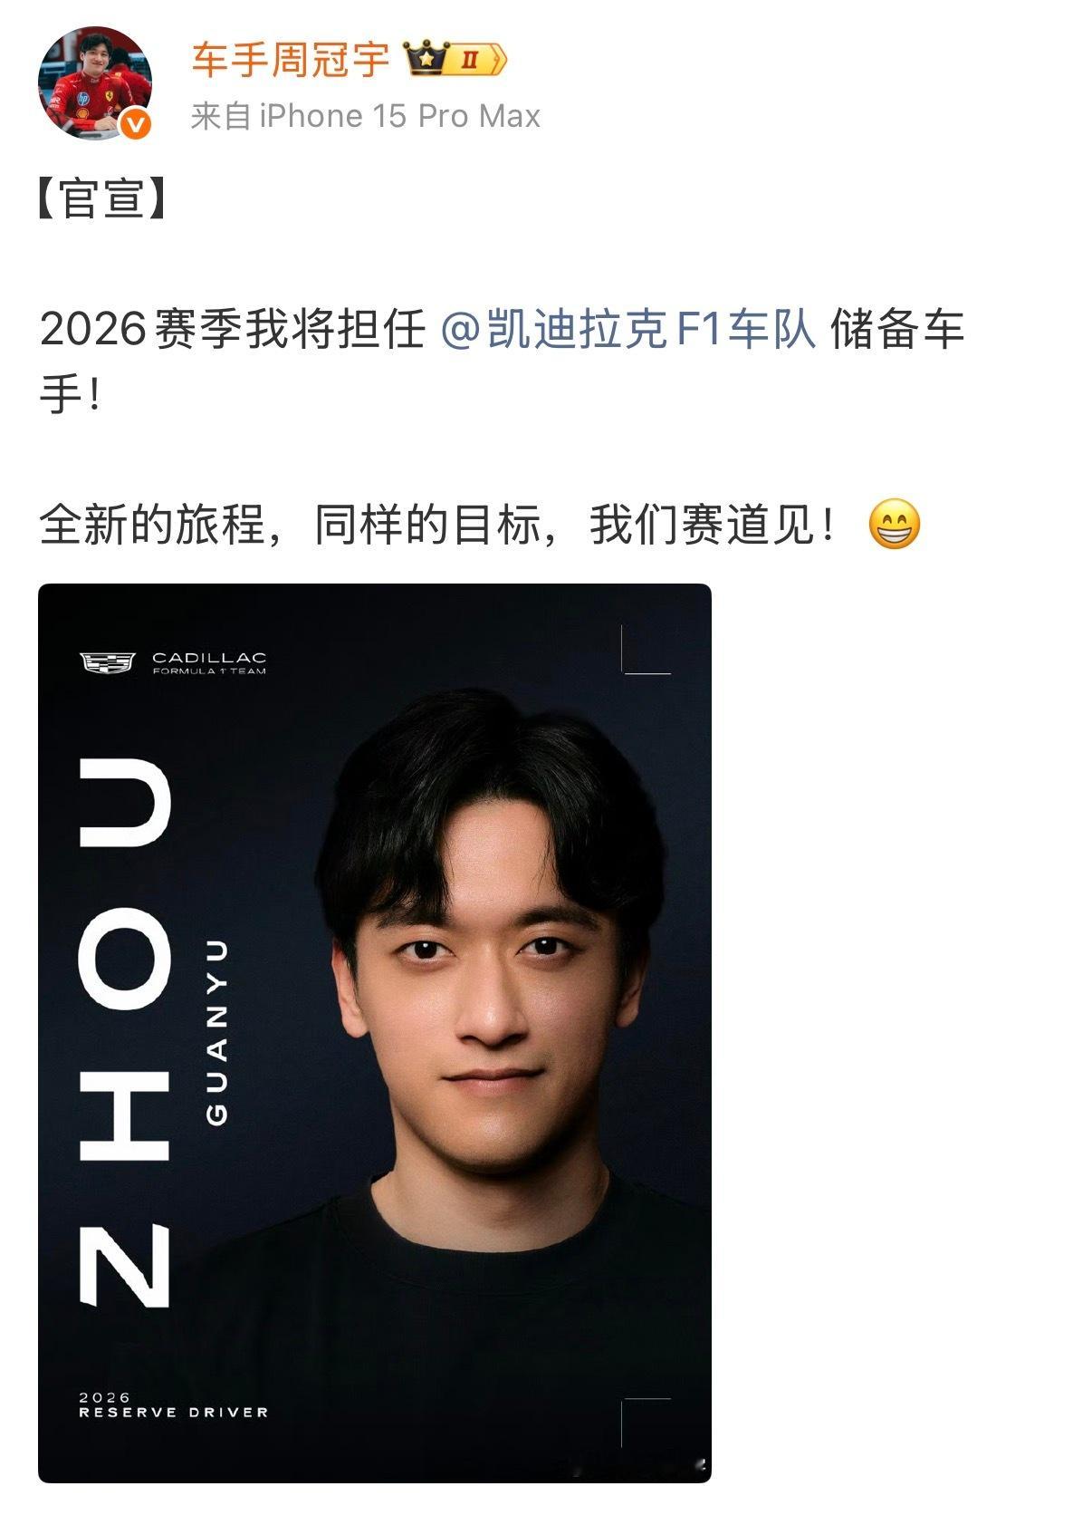Open the @凯迪拉克F1车队 mention link
The height and width of the screenshot is (1515, 1092).
pos(628,329)
